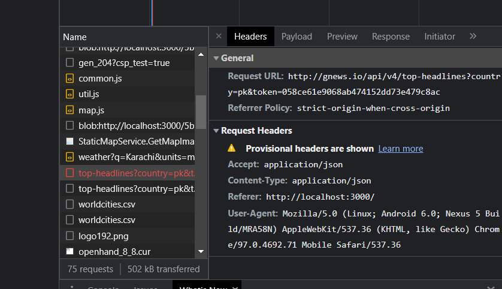Screen dimensions: 502x289
Task: Select the common.js request row
Action: click(128, 79)
